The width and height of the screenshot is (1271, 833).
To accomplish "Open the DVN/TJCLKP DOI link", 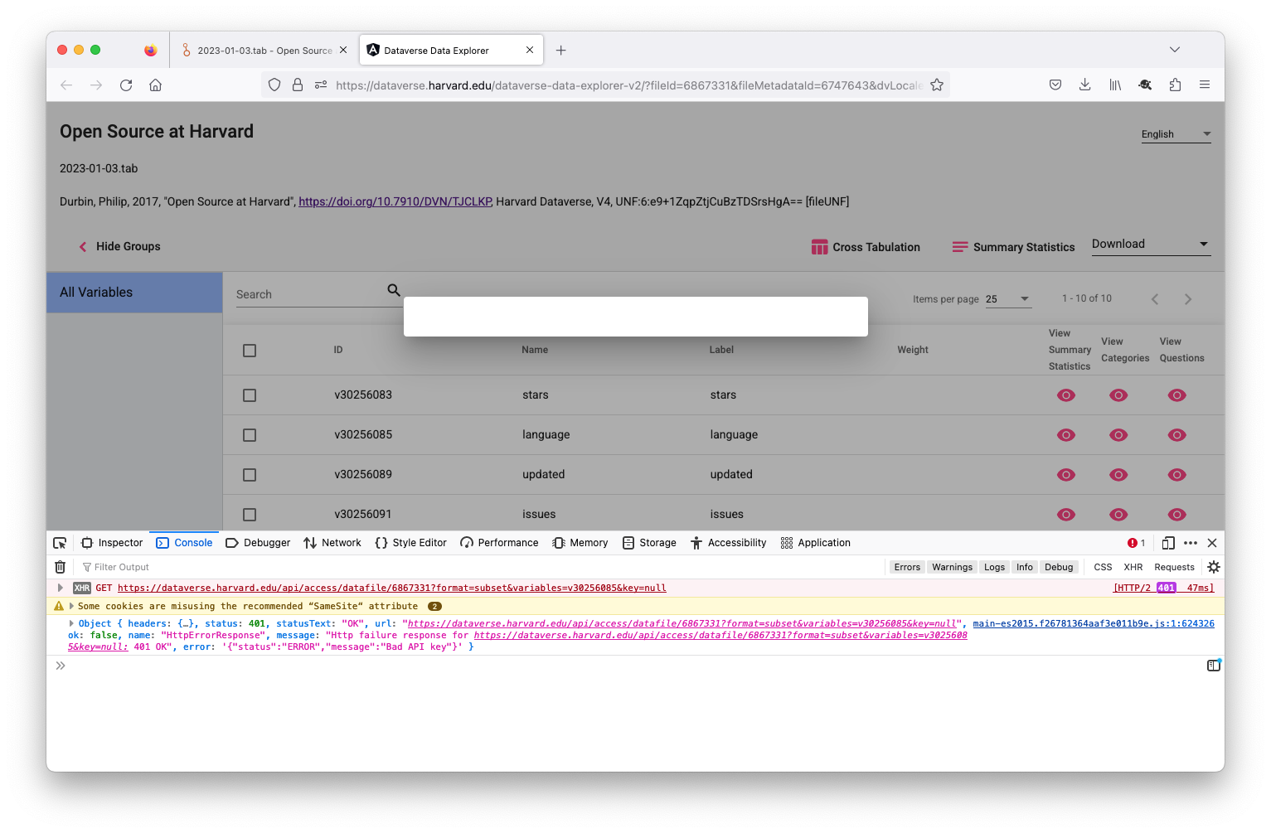I will (x=394, y=201).
